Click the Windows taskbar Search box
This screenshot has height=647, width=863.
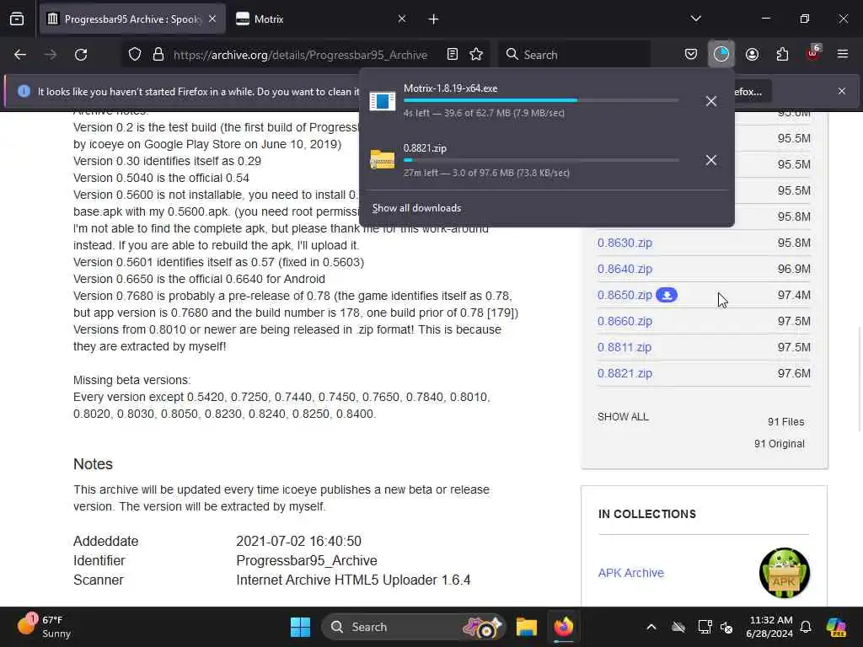coord(413,627)
